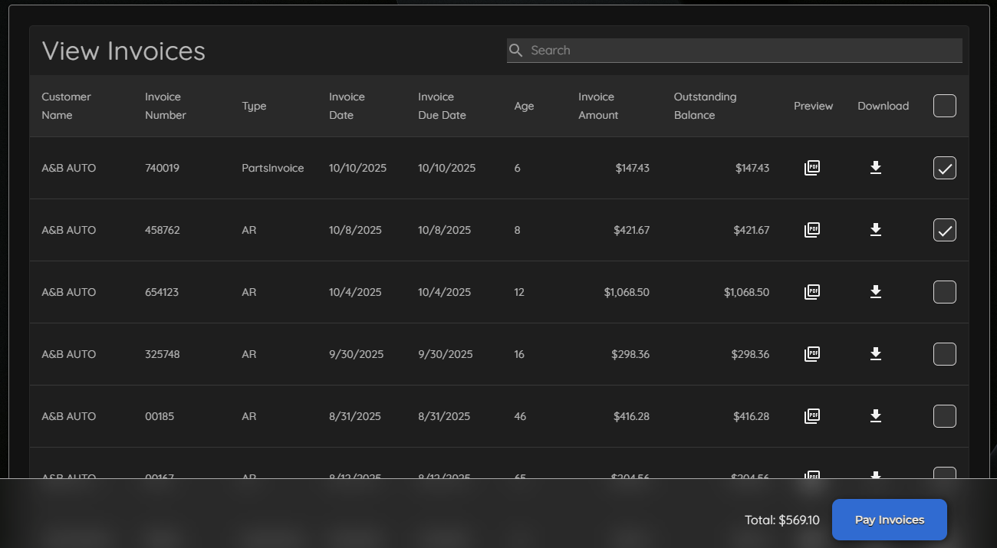Uncheck invoice 740019 checkbox
The height and width of the screenshot is (548, 997).
pos(944,168)
